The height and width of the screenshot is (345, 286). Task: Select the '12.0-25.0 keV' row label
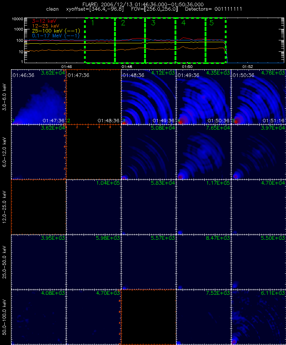pyautogui.click(x=5, y=207)
